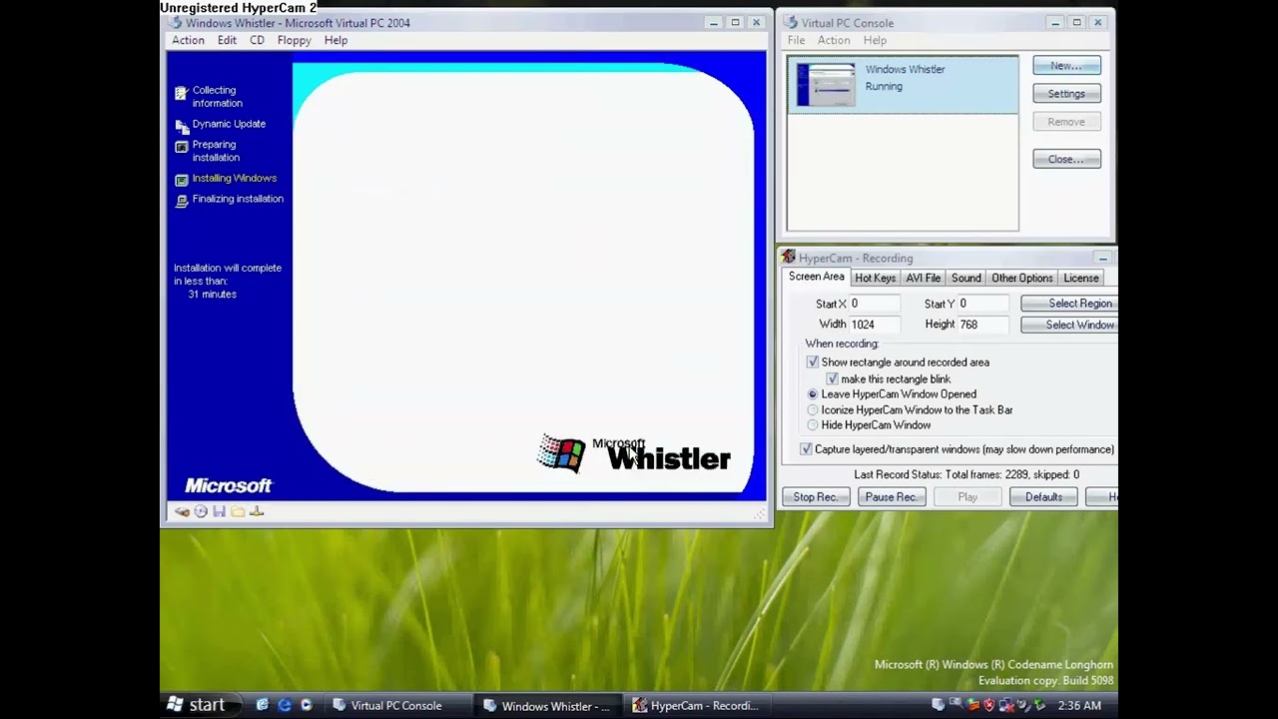
Task: Switch to License tab
Action: coord(1080,278)
